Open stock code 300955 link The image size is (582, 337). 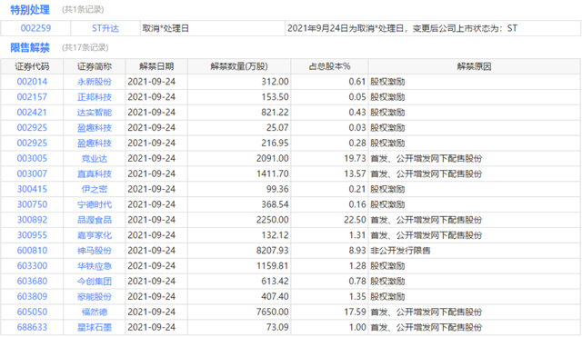[32, 235]
